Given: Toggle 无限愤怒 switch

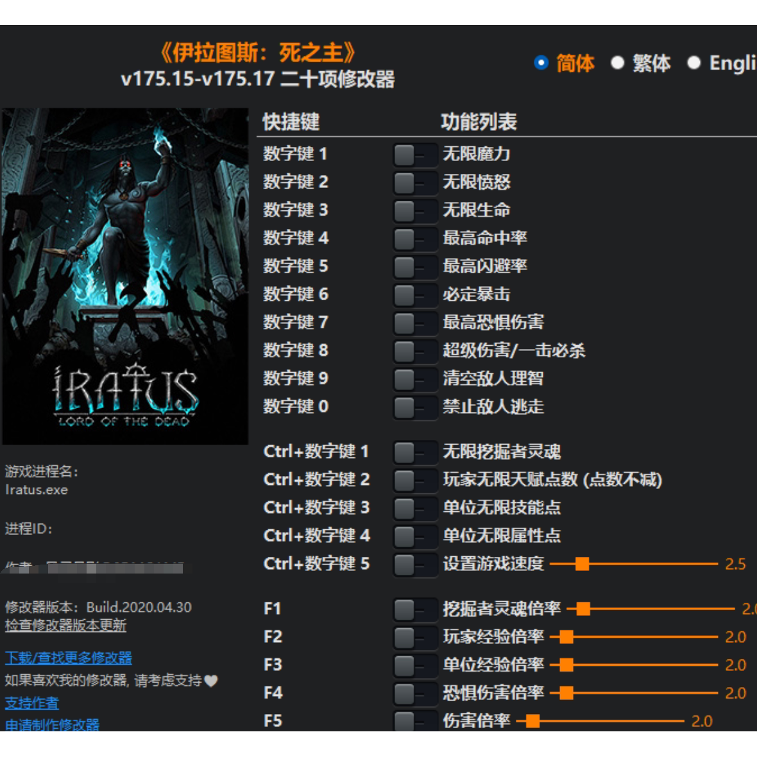Looking at the screenshot, I should 415,183.
